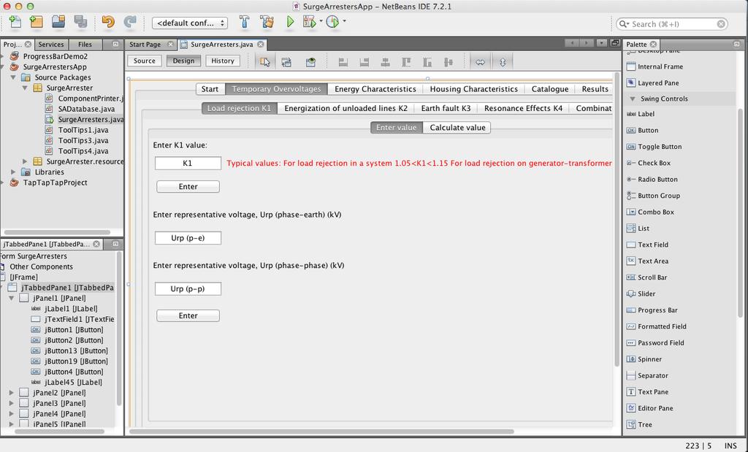The height and width of the screenshot is (452, 748).
Task: Select the Housing Characteristics tab
Action: [473, 89]
